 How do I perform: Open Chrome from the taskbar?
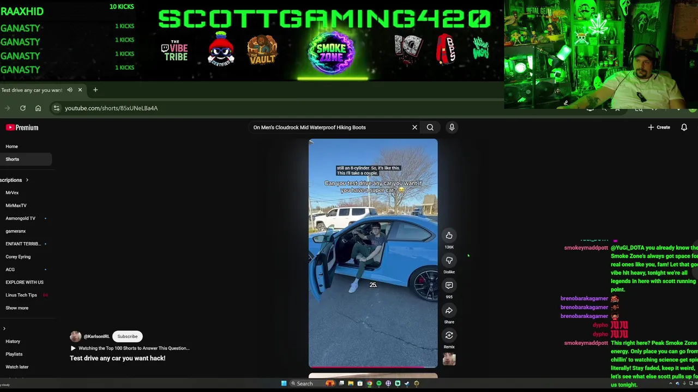(369, 383)
